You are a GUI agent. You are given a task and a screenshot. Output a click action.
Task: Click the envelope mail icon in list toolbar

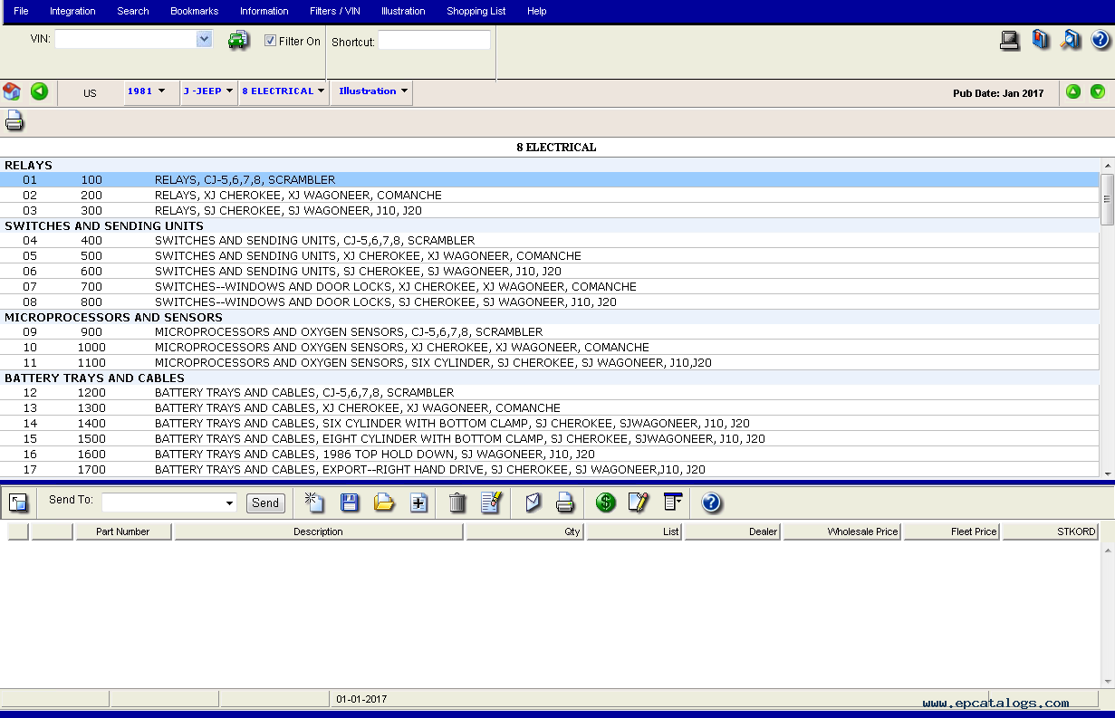533,502
